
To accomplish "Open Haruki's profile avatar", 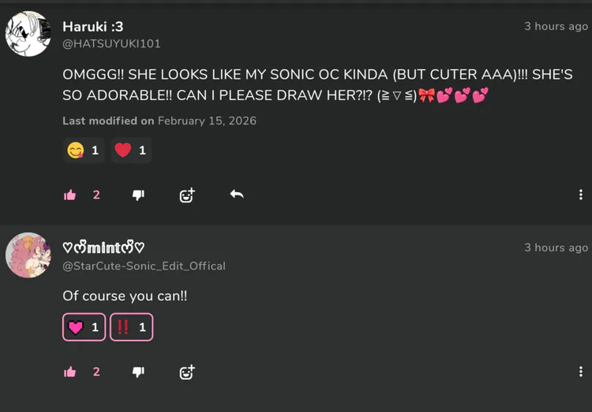I will point(28,34).
